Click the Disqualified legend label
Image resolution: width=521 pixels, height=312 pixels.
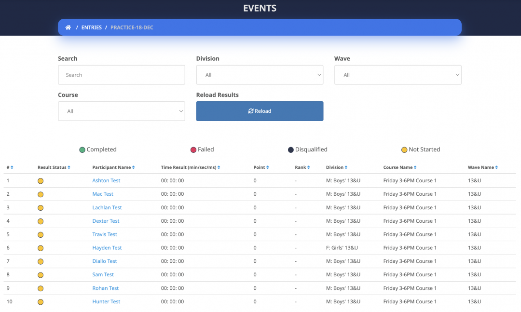click(x=311, y=149)
